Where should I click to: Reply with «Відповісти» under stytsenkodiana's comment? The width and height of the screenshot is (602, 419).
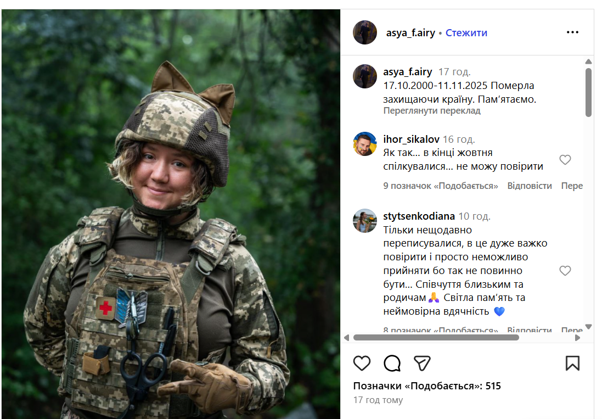coord(531,330)
